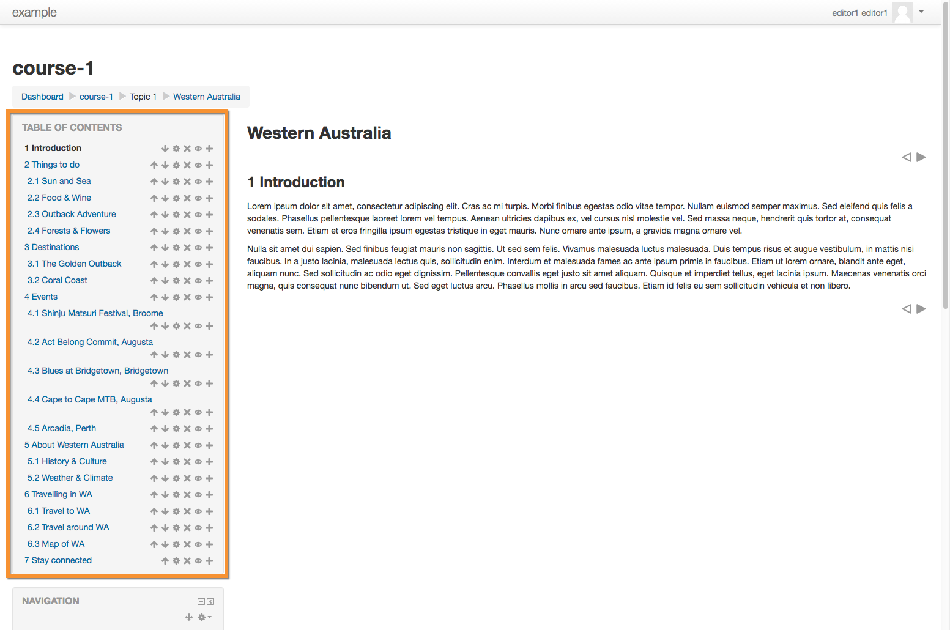Open chapter 7 Stay connected
Screen dimensions: 950x630
58,560
